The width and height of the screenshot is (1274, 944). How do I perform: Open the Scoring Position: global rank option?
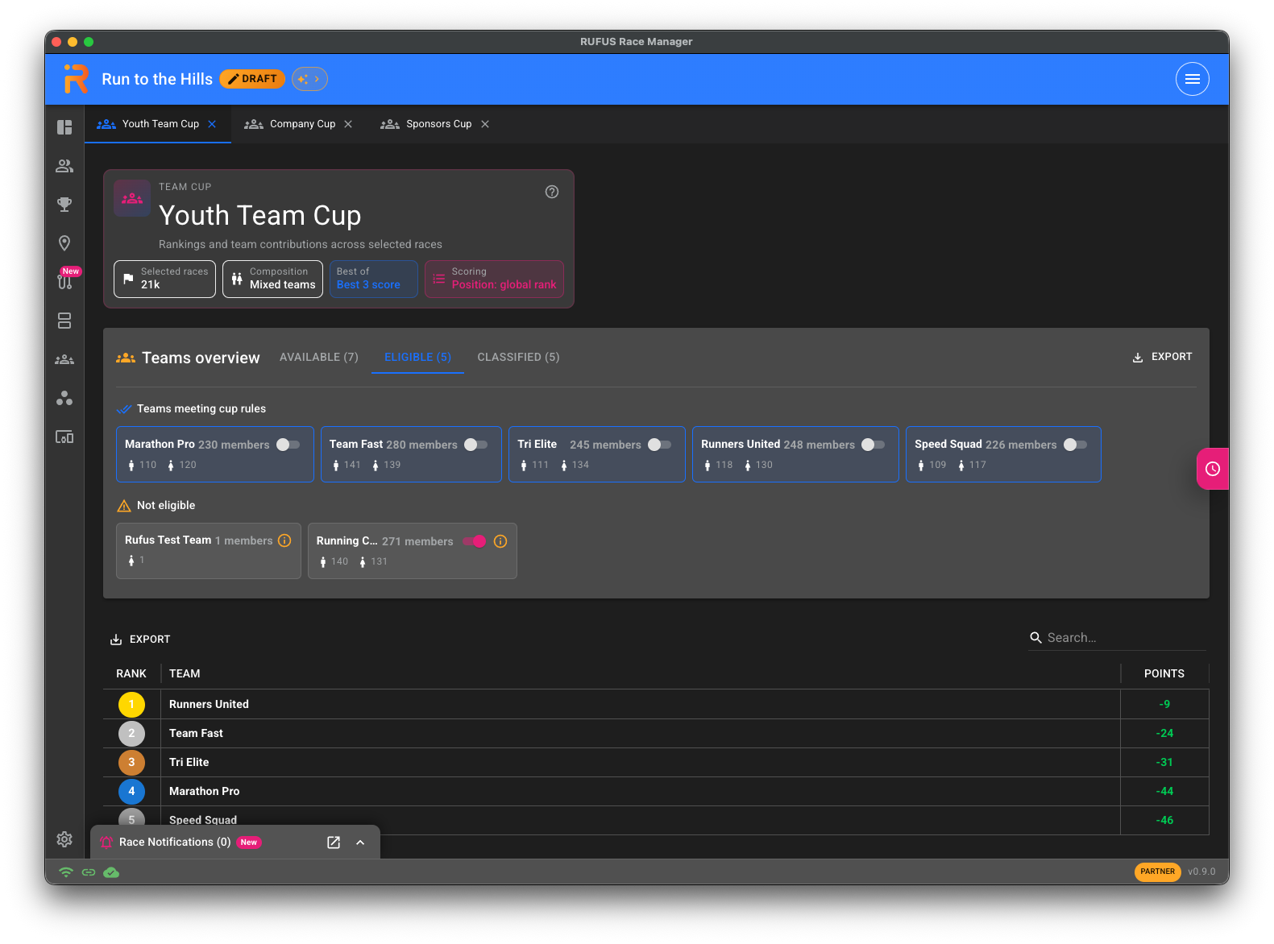494,279
